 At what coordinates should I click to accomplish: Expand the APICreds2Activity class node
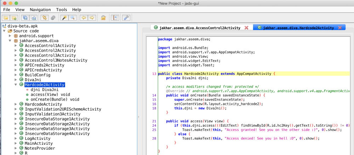[x=16, y=65]
